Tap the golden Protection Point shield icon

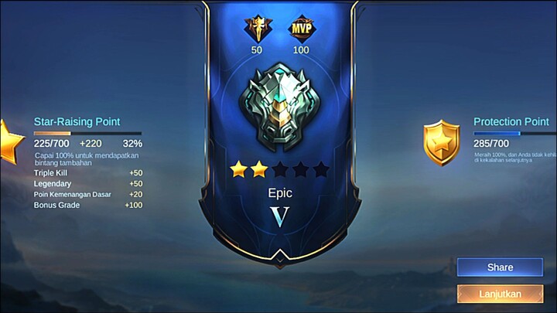coord(441,143)
